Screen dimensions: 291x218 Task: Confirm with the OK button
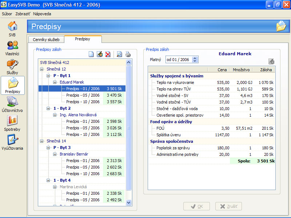pyautogui.click(x=196, y=206)
